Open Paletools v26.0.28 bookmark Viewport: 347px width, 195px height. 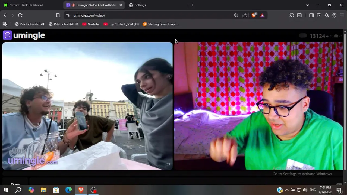[x=63, y=24]
